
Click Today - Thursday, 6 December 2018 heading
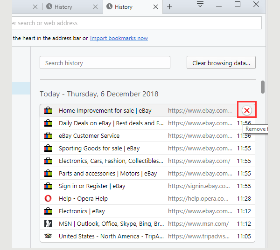pyautogui.click(x=99, y=94)
